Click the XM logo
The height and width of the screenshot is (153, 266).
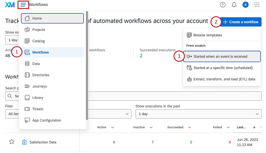pyautogui.click(x=10, y=5)
